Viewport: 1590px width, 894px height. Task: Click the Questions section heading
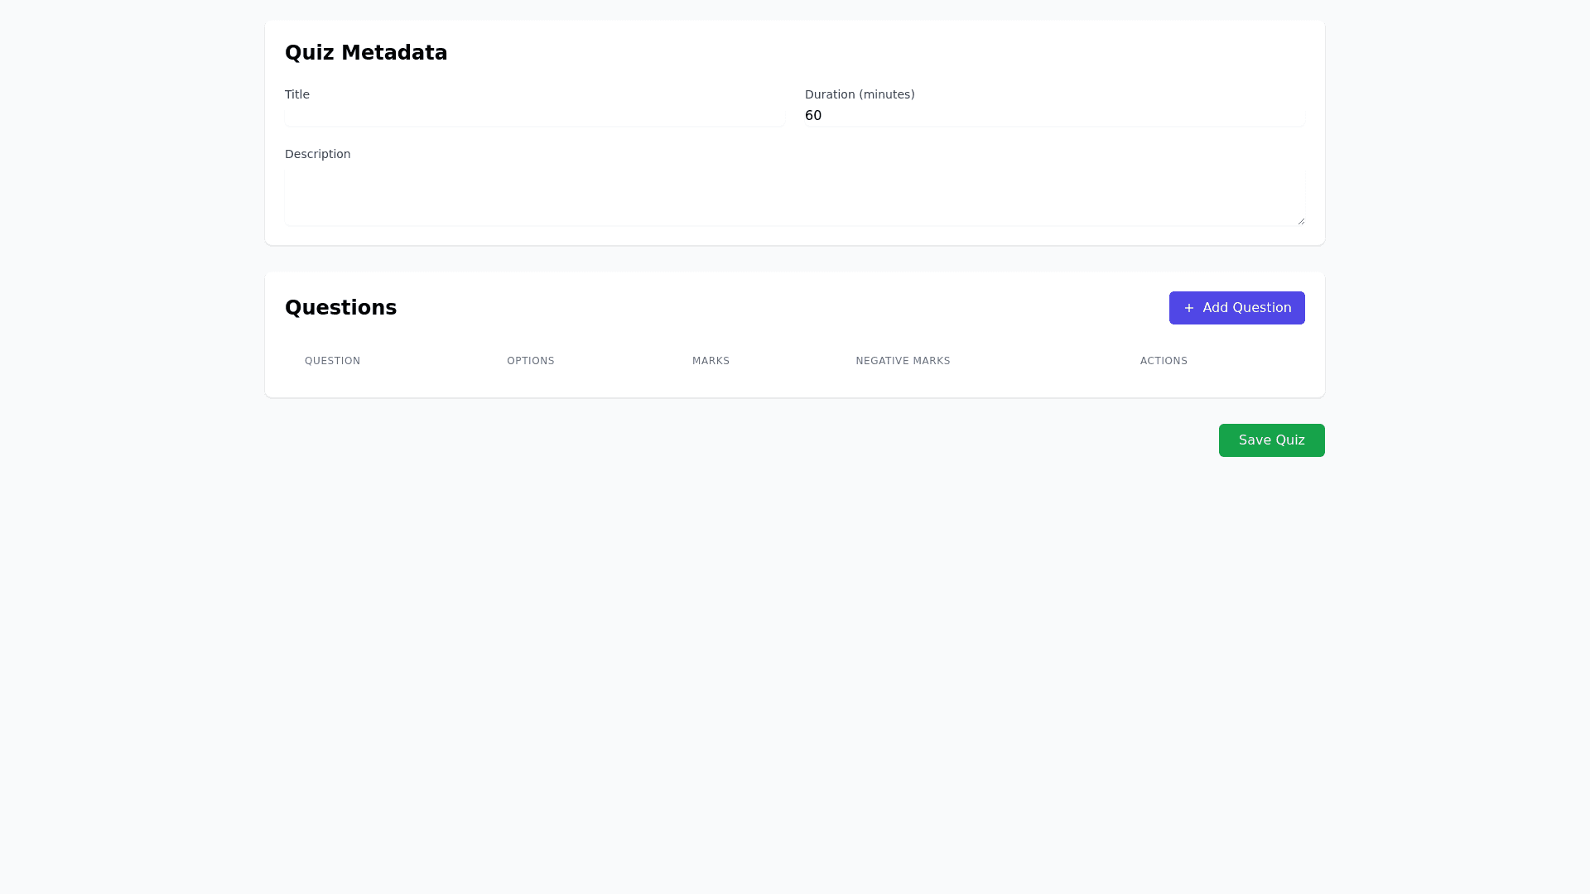pos(340,308)
